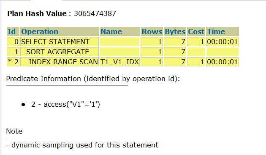Click the Bytes column header
The image size is (266, 155).
coord(175,32)
